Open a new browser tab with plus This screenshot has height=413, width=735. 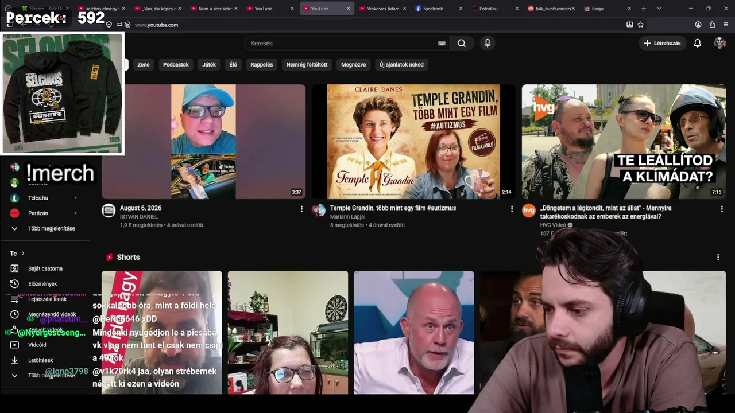click(644, 9)
